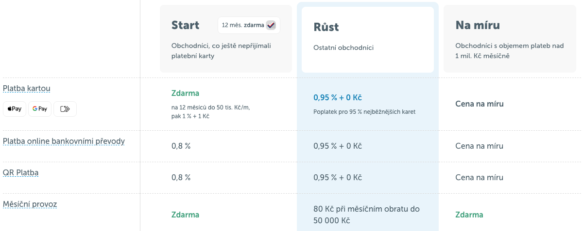Click Zdarma monthly fee under Na míru
The width and height of the screenshot is (583, 231).
[x=469, y=215]
